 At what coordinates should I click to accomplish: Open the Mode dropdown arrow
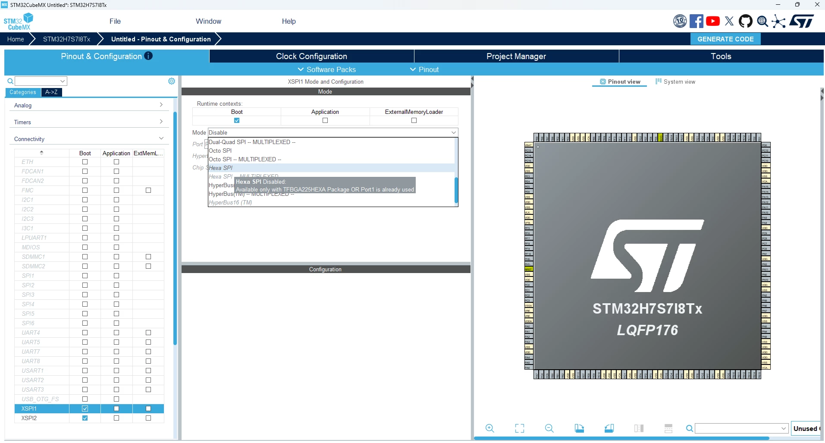[454, 132]
